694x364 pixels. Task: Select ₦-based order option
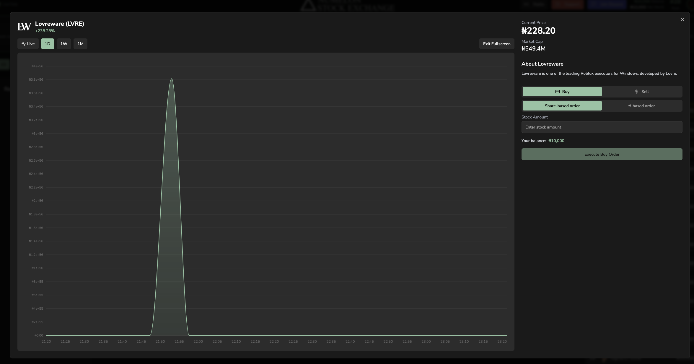[642, 106]
